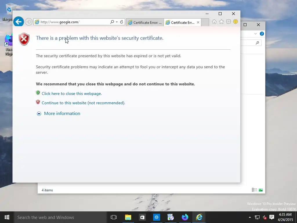The height and width of the screenshot is (223, 297).
Task: Show hidden system tray icons
Action: point(250,217)
